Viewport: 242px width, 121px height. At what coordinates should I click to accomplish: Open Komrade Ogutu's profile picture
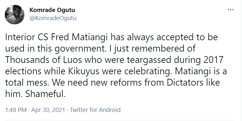pyautogui.click(x=15, y=15)
